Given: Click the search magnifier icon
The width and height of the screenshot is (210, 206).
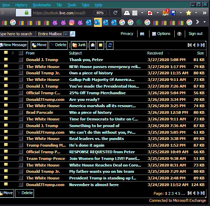Looking at the screenshot, I should click(72, 34).
